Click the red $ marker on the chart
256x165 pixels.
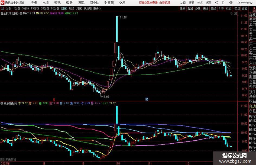point(54,99)
